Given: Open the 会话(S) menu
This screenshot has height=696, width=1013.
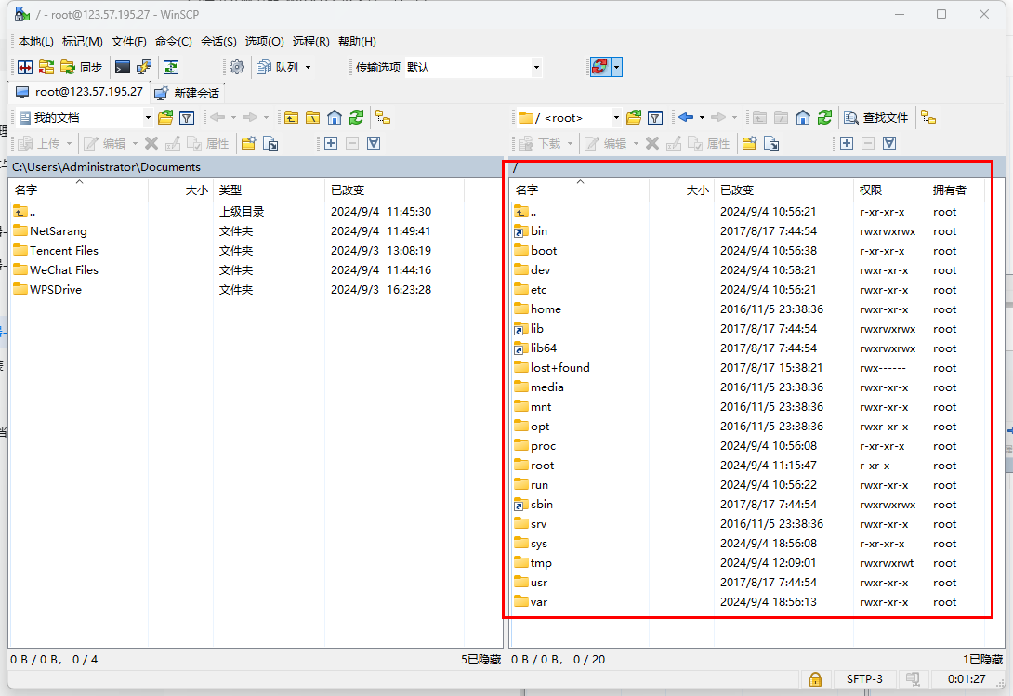Looking at the screenshot, I should pos(218,42).
